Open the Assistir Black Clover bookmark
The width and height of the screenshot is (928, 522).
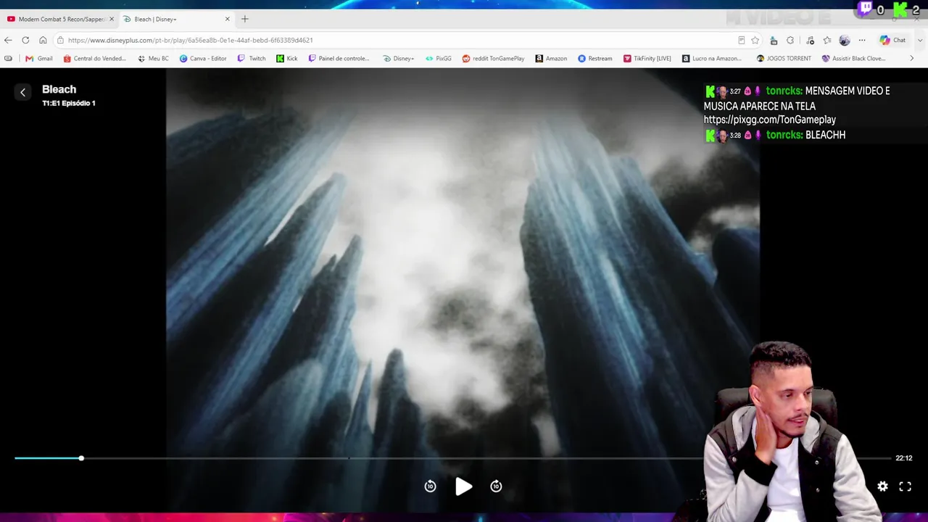853,58
